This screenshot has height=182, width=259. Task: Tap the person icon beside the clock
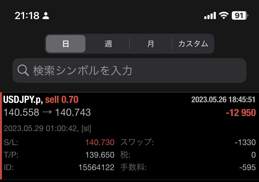46,16
